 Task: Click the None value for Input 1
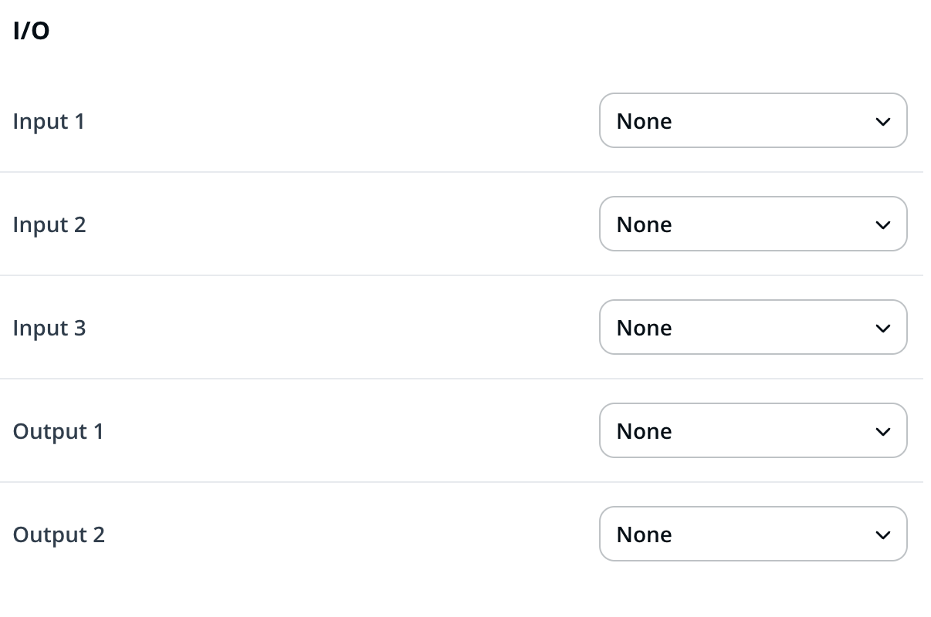(644, 122)
